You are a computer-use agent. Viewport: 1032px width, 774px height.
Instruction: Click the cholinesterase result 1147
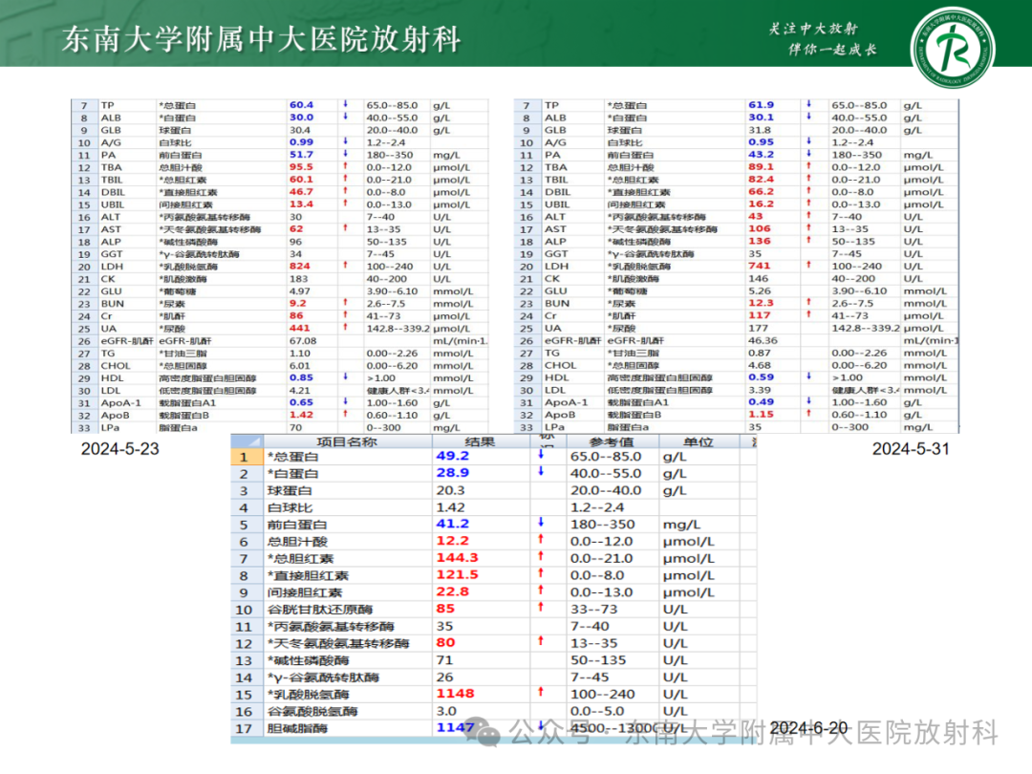[x=456, y=728]
